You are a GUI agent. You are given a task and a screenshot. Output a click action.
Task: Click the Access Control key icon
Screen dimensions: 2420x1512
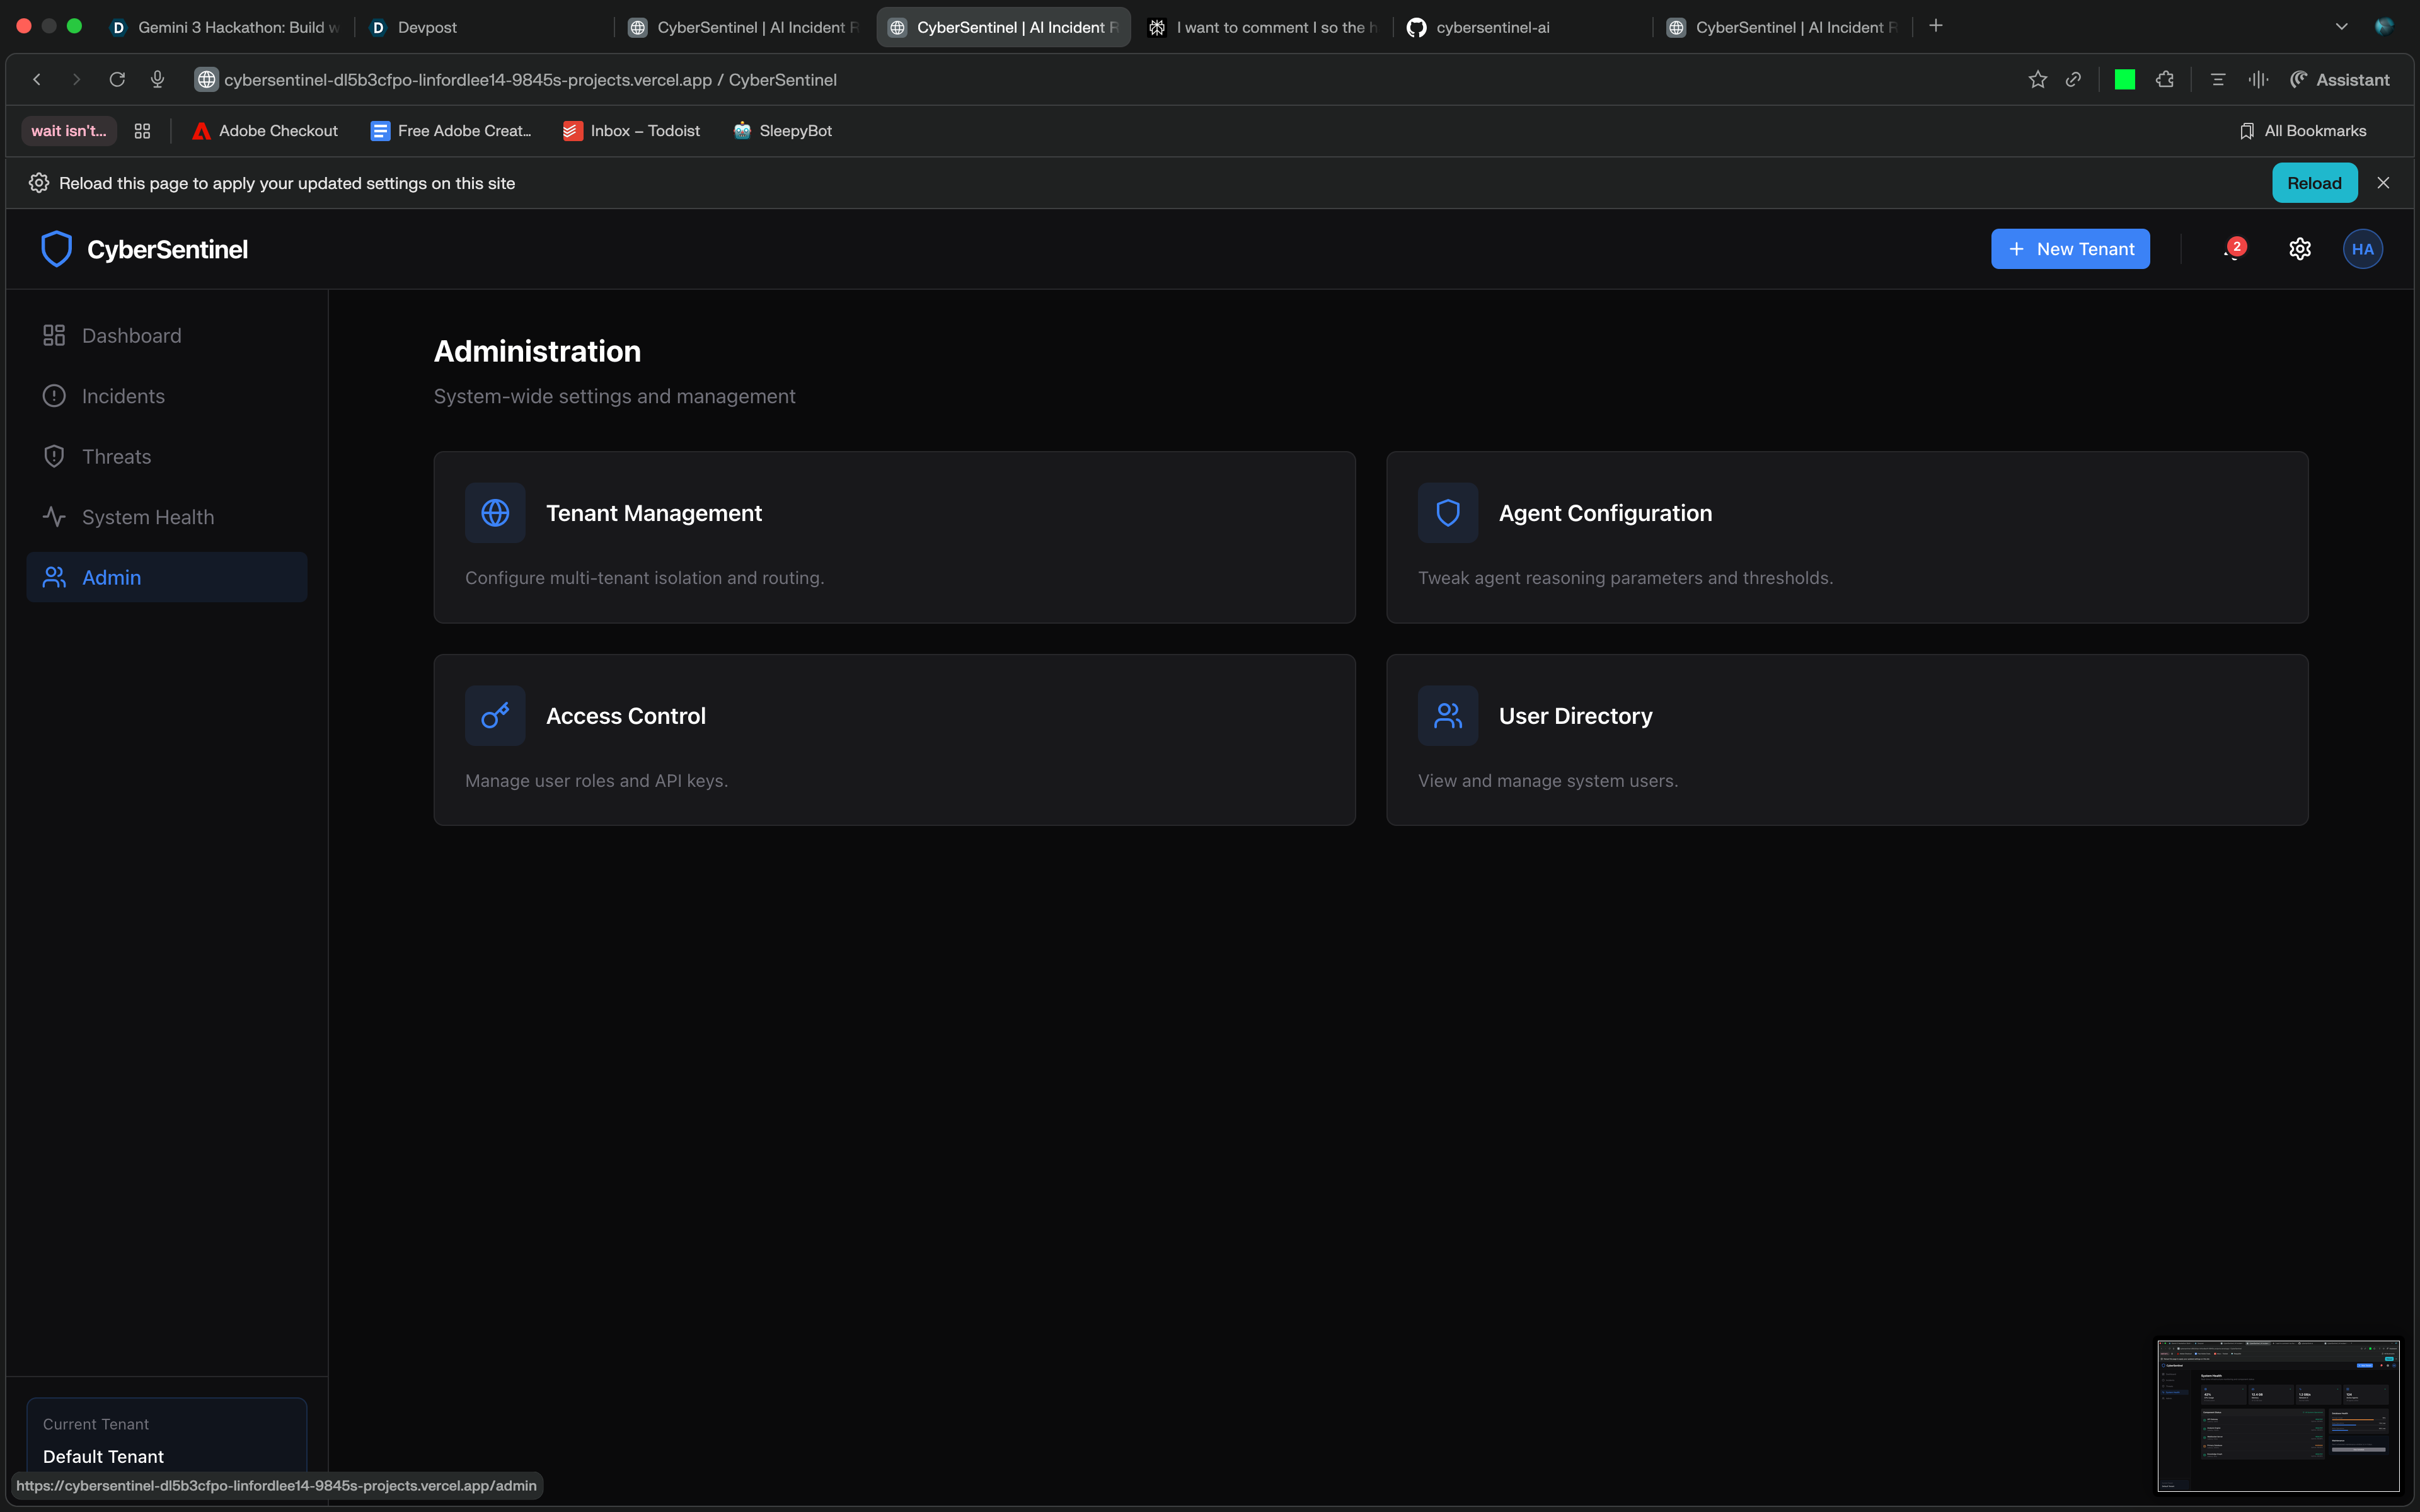click(495, 716)
